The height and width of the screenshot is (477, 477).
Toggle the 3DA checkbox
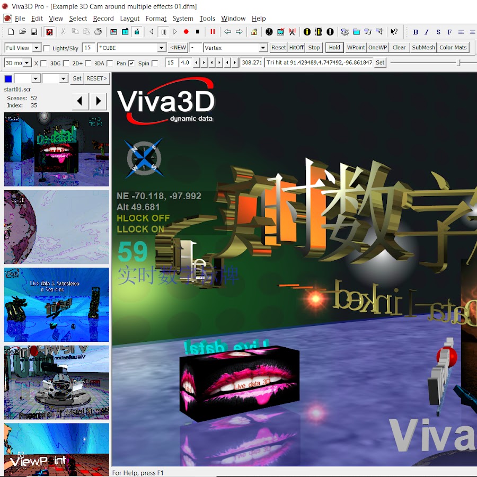[x=110, y=63]
